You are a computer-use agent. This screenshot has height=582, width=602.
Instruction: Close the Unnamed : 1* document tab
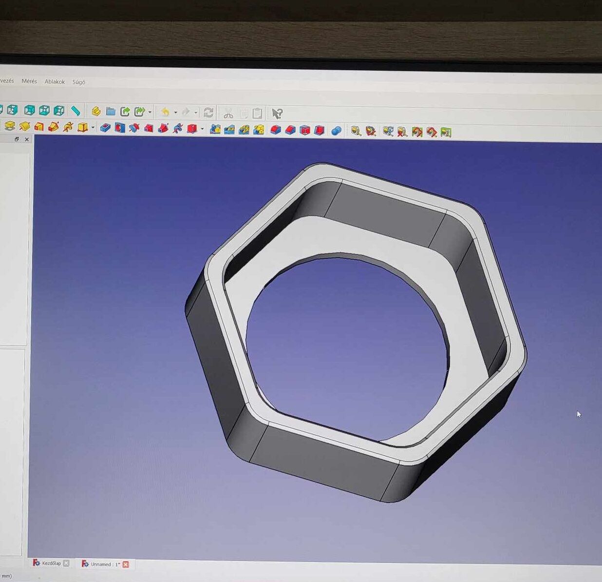[x=126, y=564]
